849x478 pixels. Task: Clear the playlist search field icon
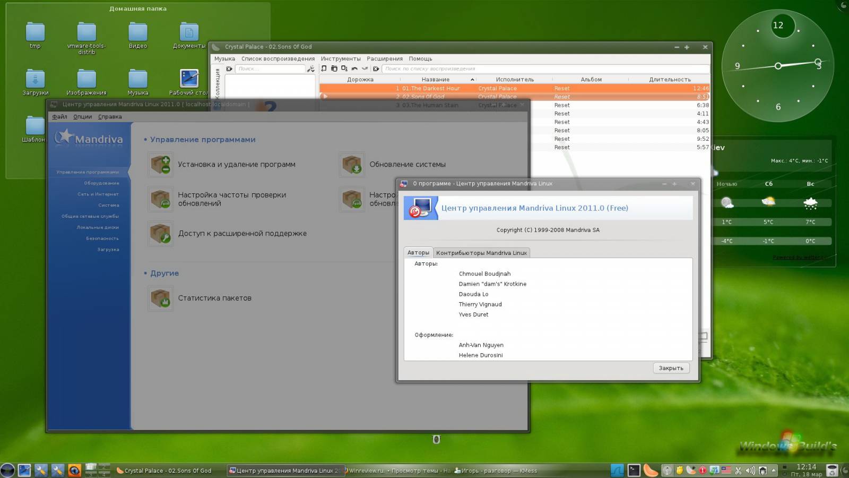coord(376,69)
